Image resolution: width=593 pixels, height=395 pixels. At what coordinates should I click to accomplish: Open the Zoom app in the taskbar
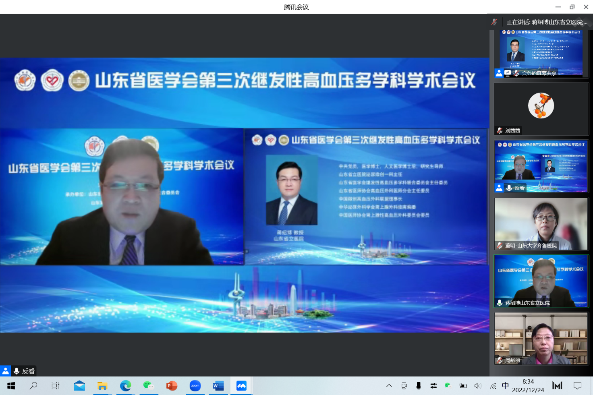pyautogui.click(x=195, y=386)
